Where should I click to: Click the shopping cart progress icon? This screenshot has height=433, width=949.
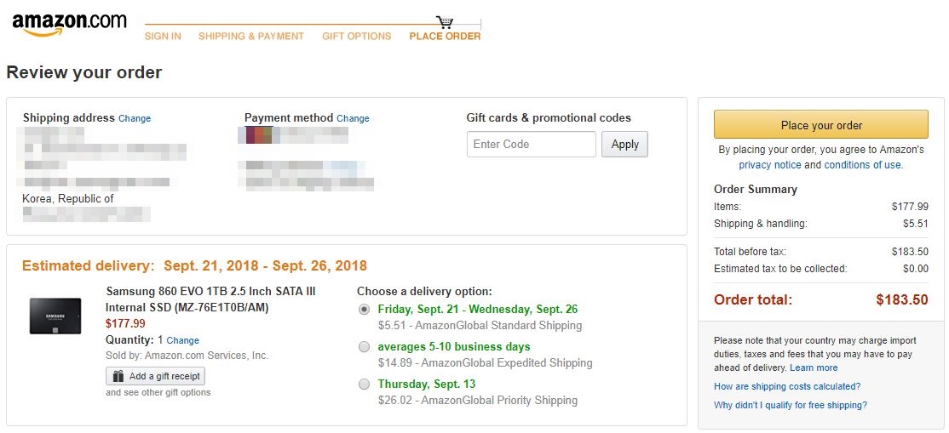(445, 22)
